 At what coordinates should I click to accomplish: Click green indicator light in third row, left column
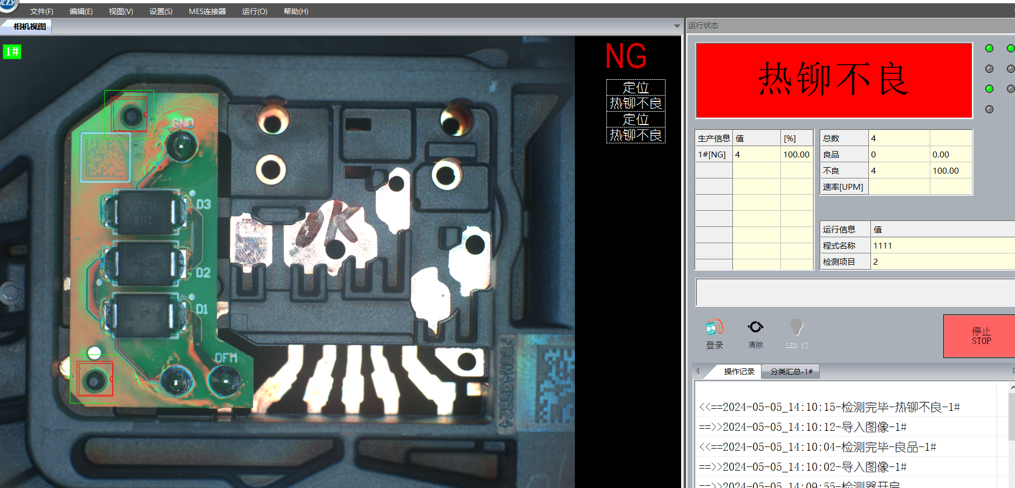(x=989, y=89)
